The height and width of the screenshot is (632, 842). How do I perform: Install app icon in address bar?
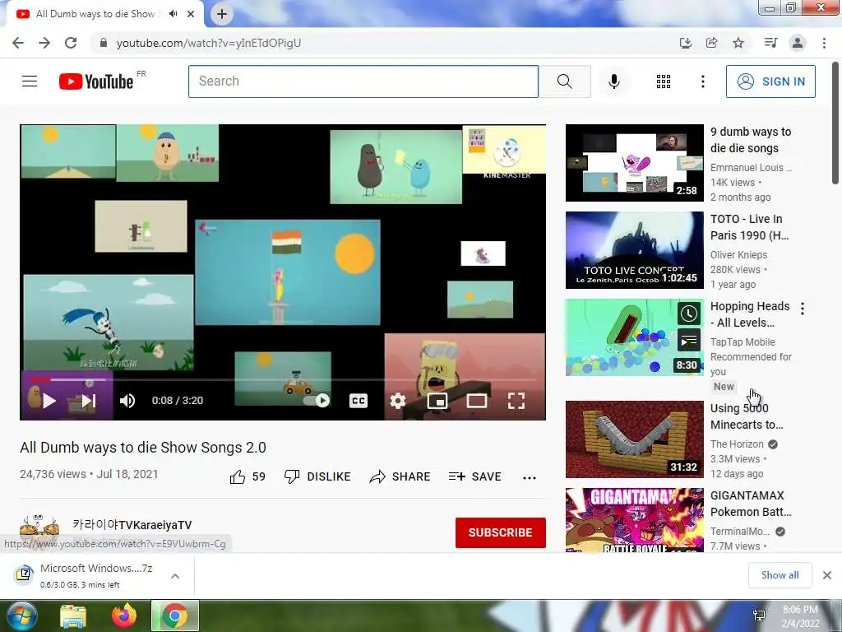coord(685,43)
